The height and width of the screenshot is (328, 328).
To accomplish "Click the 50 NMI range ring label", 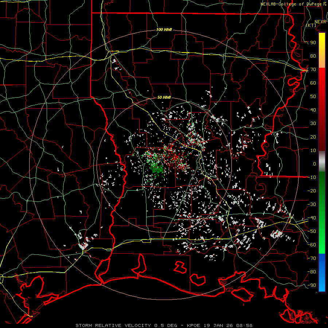I will (164, 97).
